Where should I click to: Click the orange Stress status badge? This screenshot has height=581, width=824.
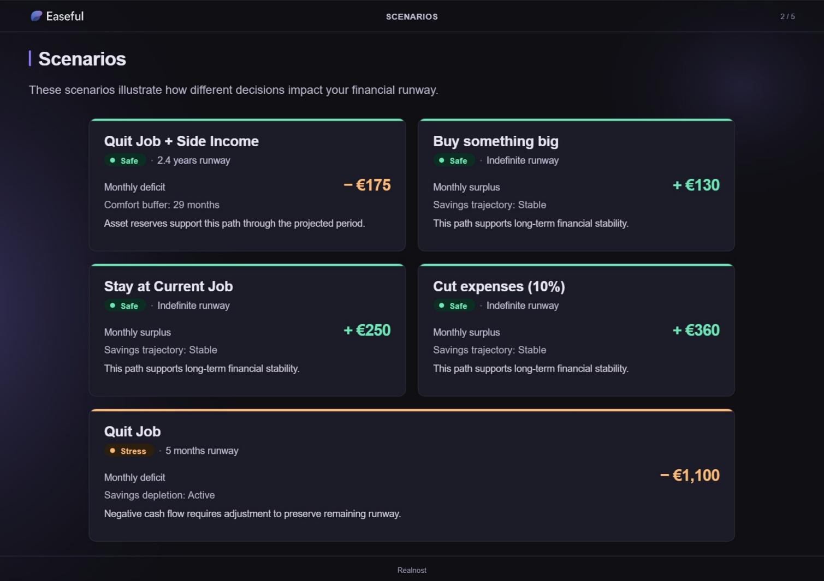(x=128, y=451)
